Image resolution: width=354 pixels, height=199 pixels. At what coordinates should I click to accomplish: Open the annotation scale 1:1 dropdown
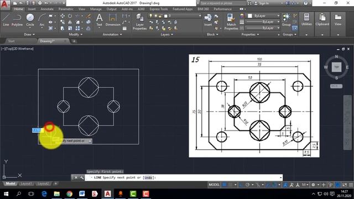click(x=305, y=185)
